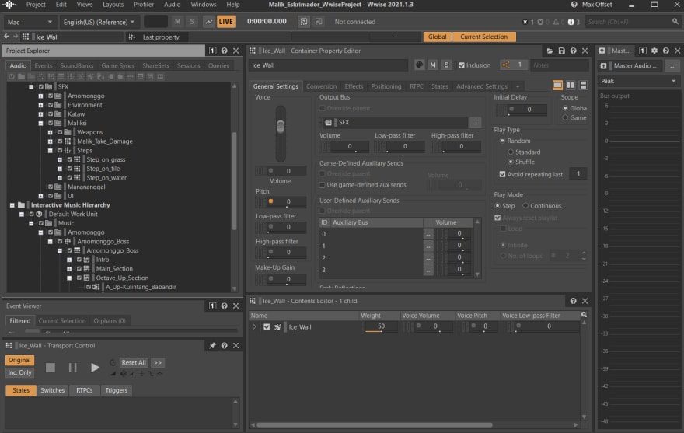Expand the Ice_Wall row in Contents Editor
The image size is (684, 433).
(254, 326)
